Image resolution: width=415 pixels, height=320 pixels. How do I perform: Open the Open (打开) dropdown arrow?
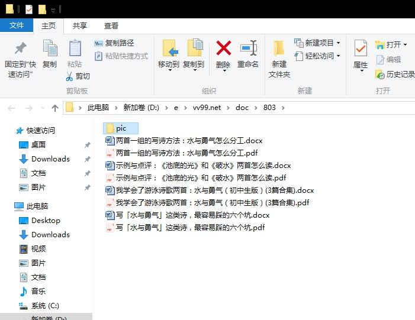point(405,45)
